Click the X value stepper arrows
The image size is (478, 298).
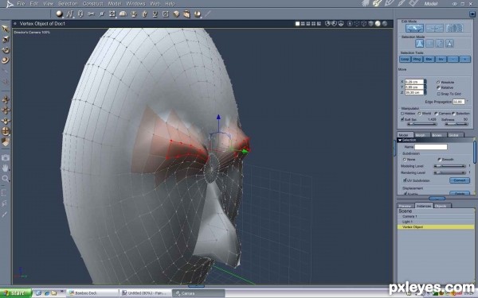click(x=425, y=82)
